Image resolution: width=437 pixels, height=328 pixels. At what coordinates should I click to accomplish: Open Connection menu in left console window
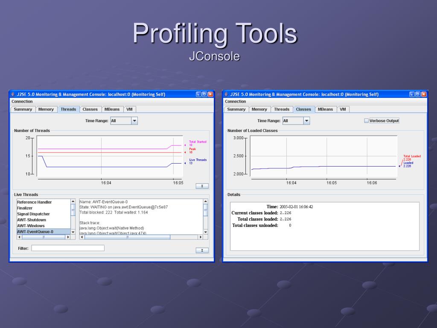coord(22,102)
